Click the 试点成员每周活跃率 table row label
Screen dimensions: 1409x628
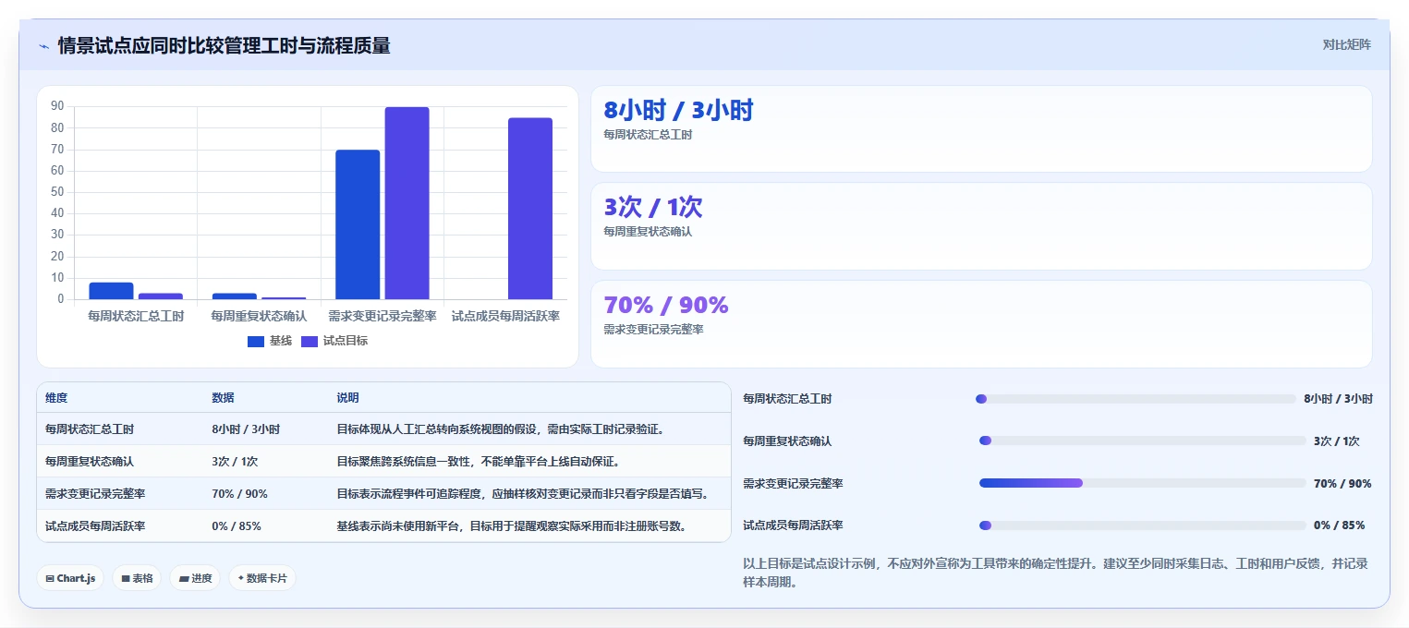pos(95,526)
